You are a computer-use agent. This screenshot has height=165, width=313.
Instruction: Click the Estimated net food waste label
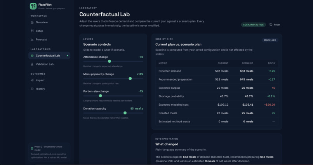click(x=174, y=121)
